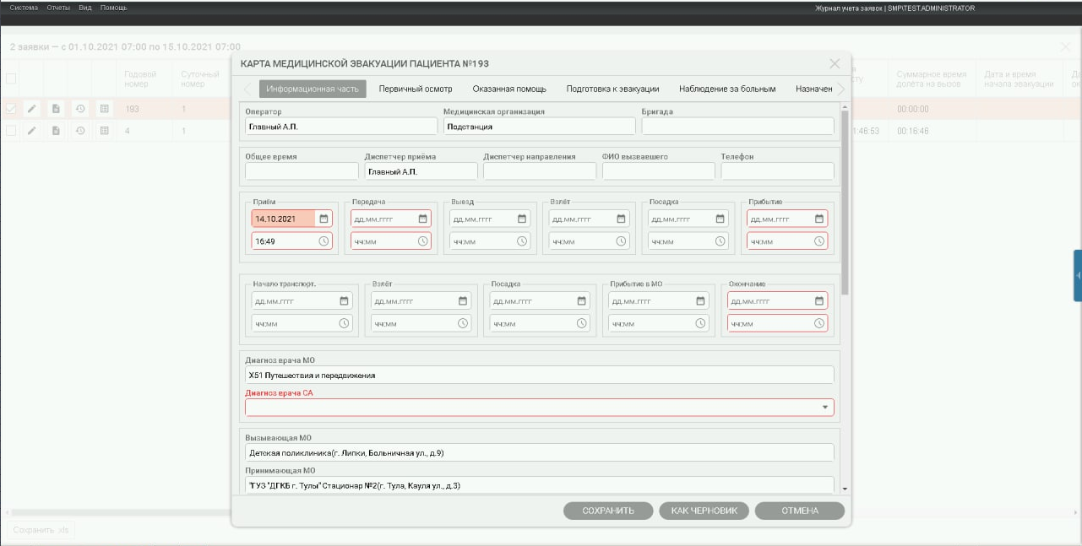Viewport: 1082px width, 546px height.
Task: Click the Сохранить xls button behind the dialog
Action: tap(40, 530)
